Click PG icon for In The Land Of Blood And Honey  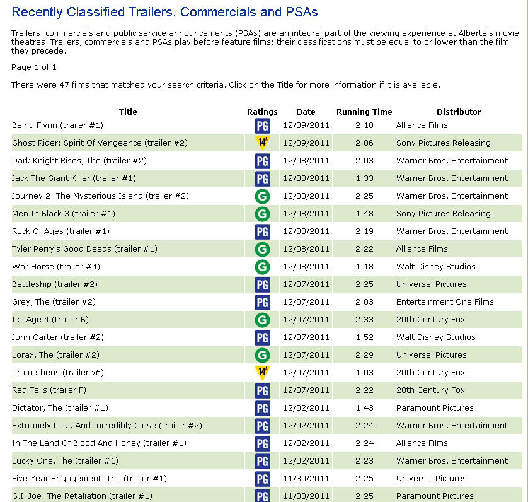[x=262, y=443]
